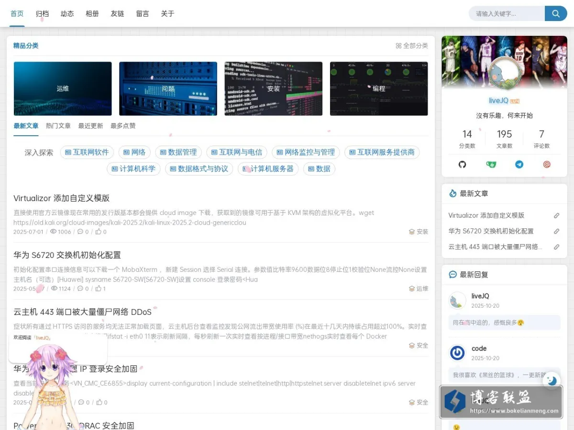The width and height of the screenshot is (574, 430).
Task: Click comment icon on Virtualizor post
Action: (80, 232)
